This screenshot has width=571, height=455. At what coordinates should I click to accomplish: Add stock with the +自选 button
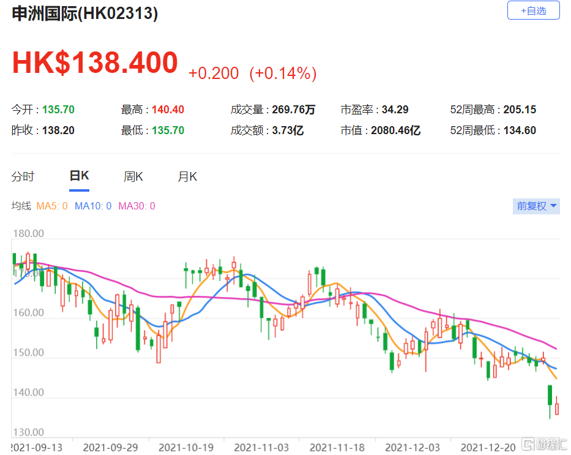pyautogui.click(x=533, y=10)
